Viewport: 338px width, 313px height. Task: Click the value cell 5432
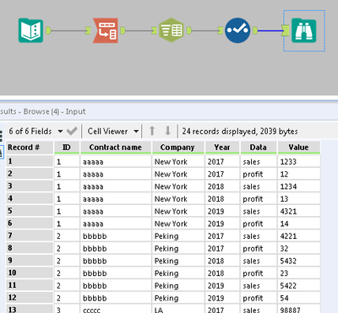pyautogui.click(x=299, y=261)
